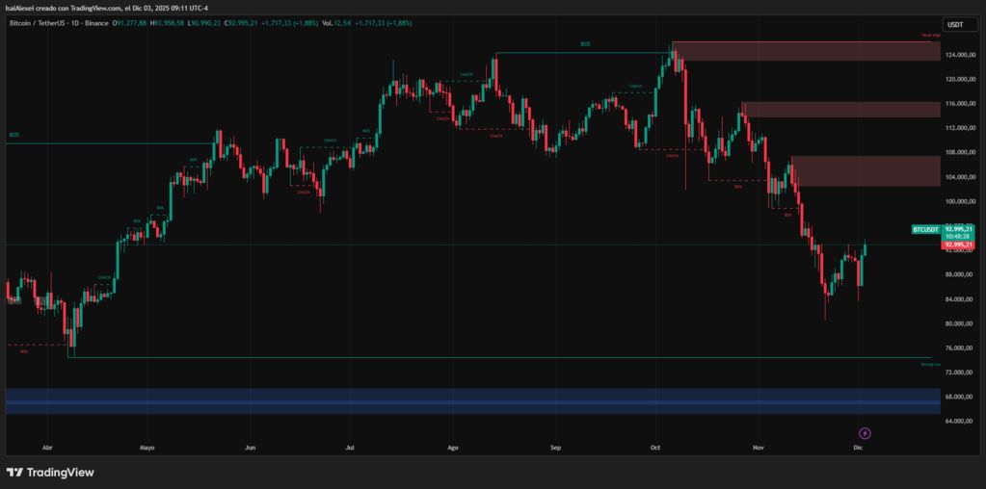Select the BTCUSDT price label tag

click(x=926, y=230)
